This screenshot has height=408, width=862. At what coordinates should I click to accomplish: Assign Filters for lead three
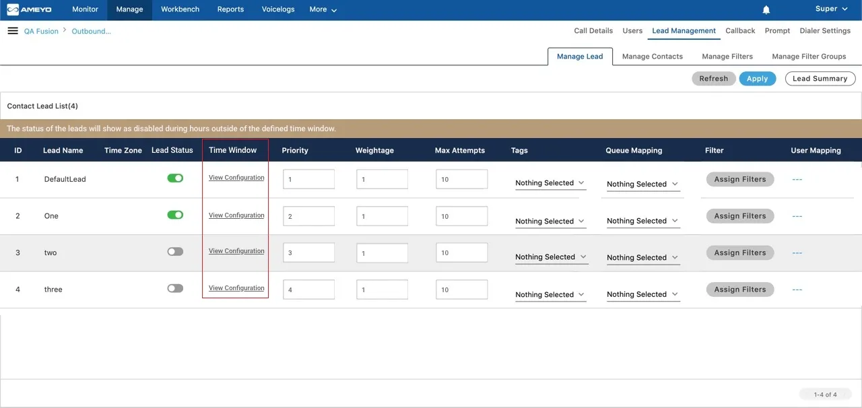click(x=740, y=290)
